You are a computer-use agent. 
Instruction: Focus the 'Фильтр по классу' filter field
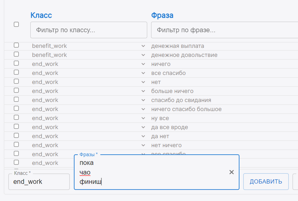[x=89, y=30]
